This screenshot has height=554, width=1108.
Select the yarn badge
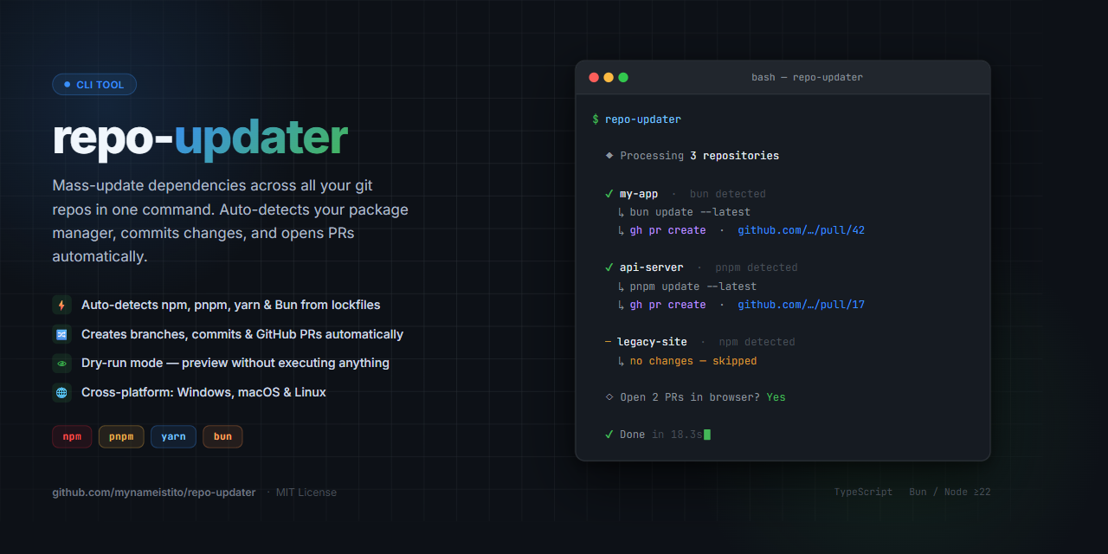(x=173, y=436)
